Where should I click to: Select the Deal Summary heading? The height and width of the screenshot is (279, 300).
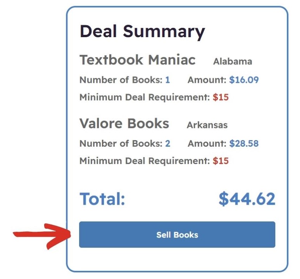pos(142,32)
